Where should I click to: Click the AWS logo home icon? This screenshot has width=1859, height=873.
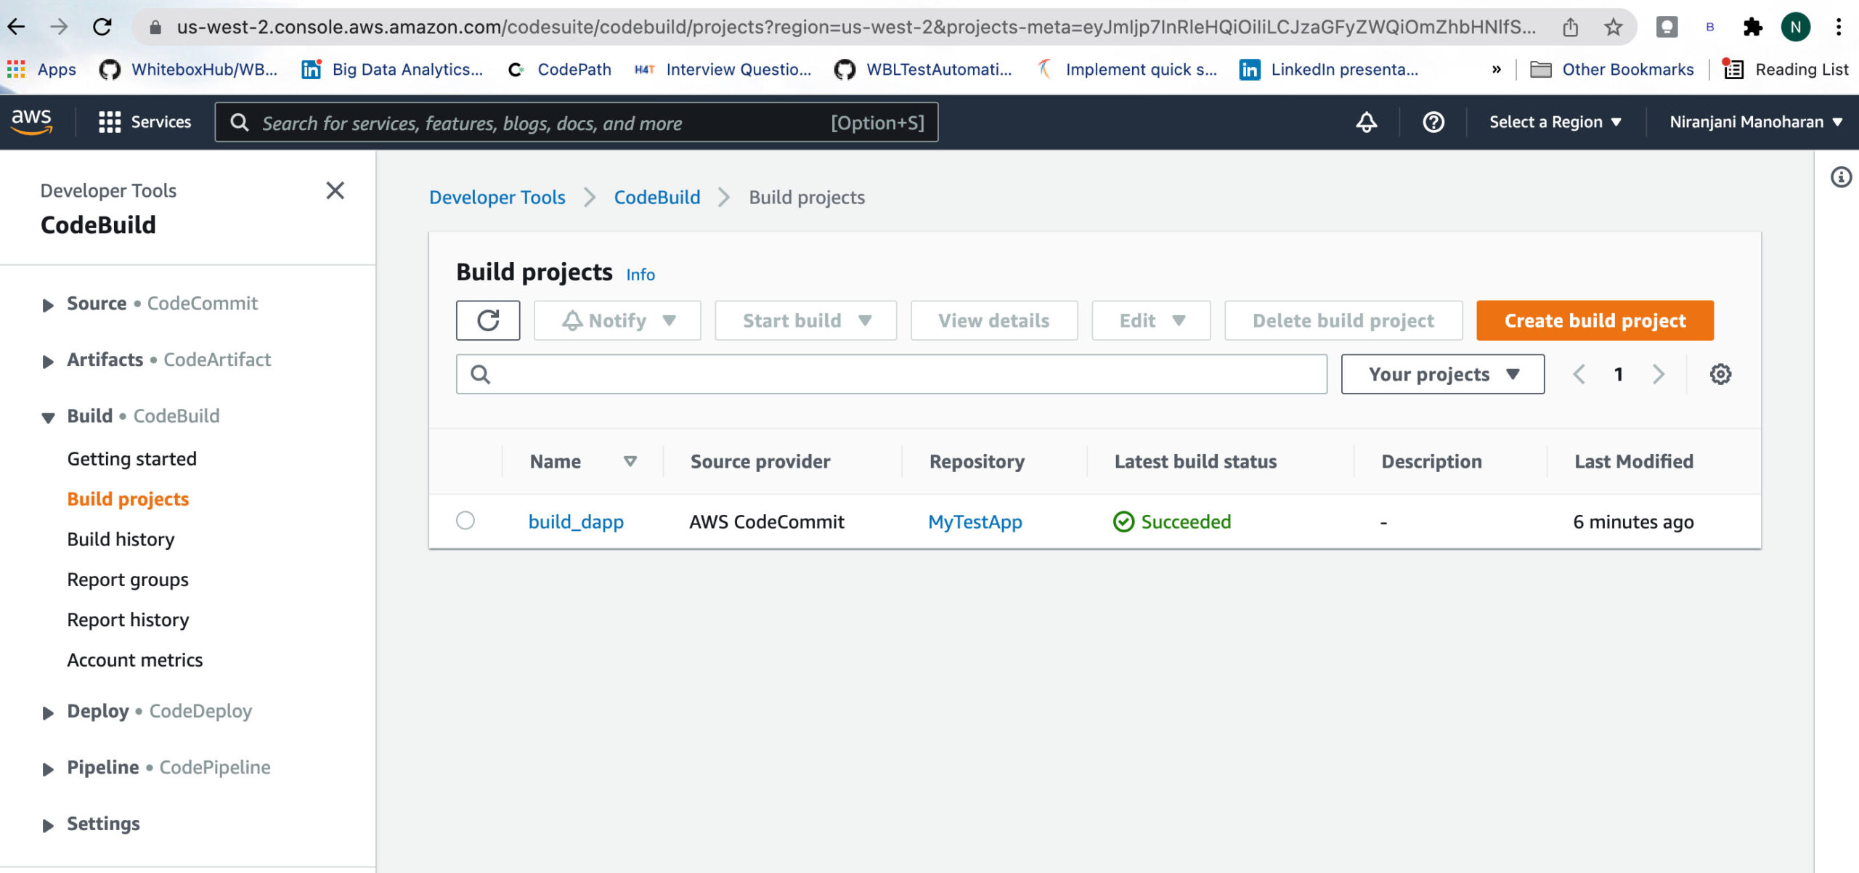coord(32,121)
